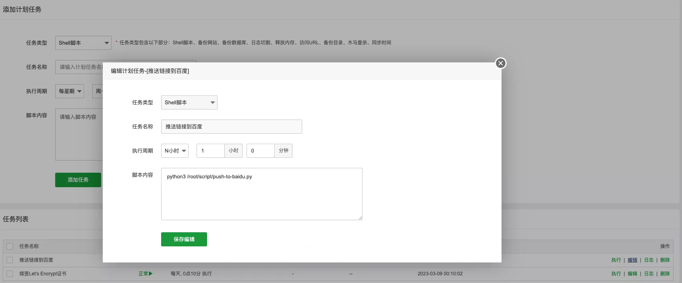This screenshot has width=682, height=283.
Task: Click the 小时 value input field
Action: [210, 151]
